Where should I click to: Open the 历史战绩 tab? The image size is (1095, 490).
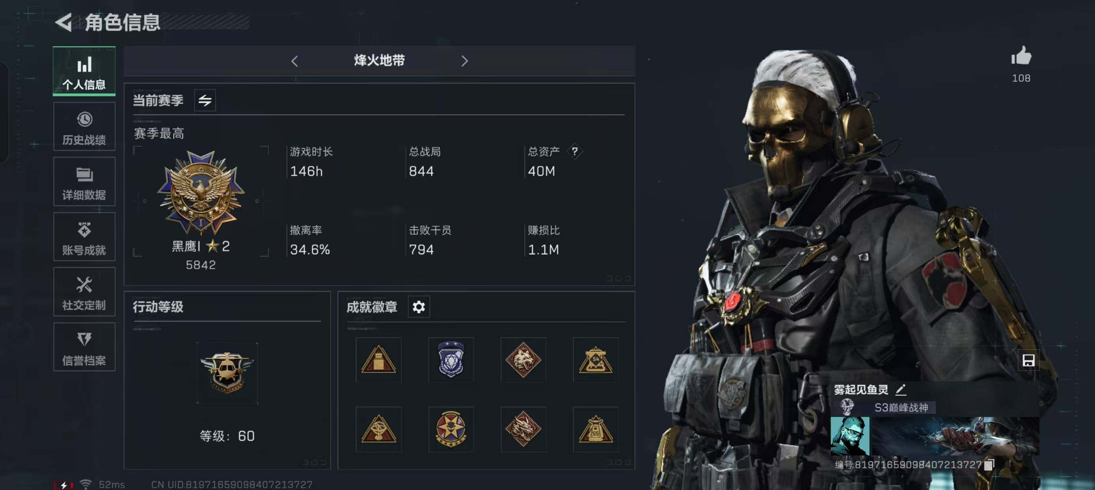point(84,127)
